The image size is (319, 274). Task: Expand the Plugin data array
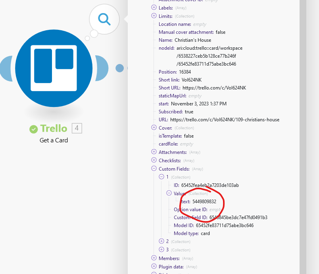pos(154,266)
